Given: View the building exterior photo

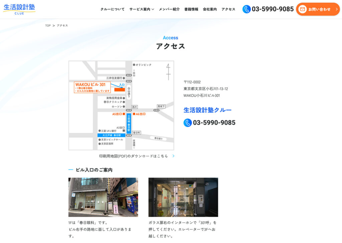Looking at the screenshot, I should click(103, 197).
